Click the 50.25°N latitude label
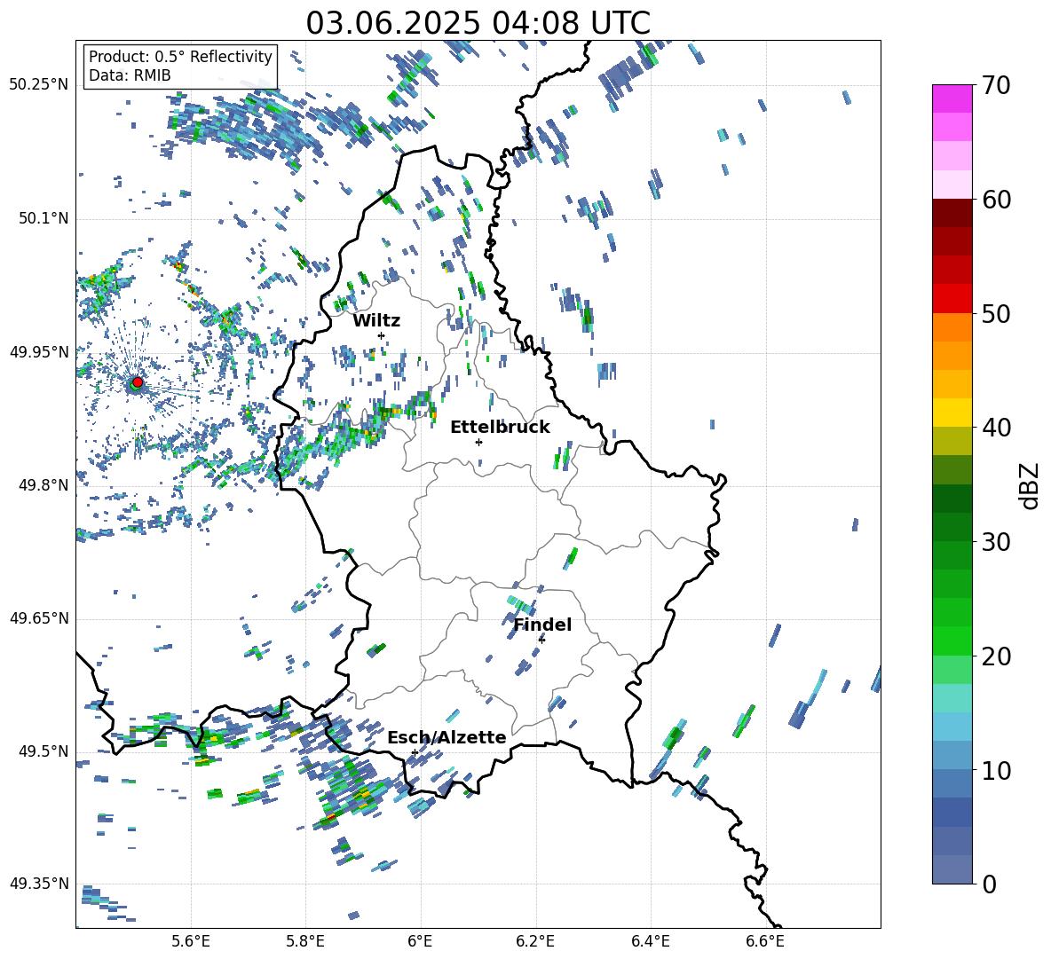Image resolution: width=1051 pixels, height=959 pixels. [x=39, y=85]
